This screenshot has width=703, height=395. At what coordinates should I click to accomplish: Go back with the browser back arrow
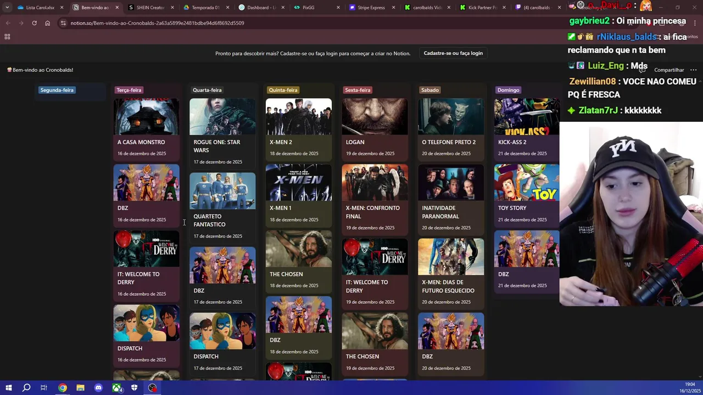pyautogui.click(x=8, y=23)
